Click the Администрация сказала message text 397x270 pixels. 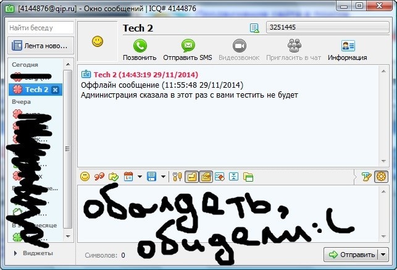[190, 95]
